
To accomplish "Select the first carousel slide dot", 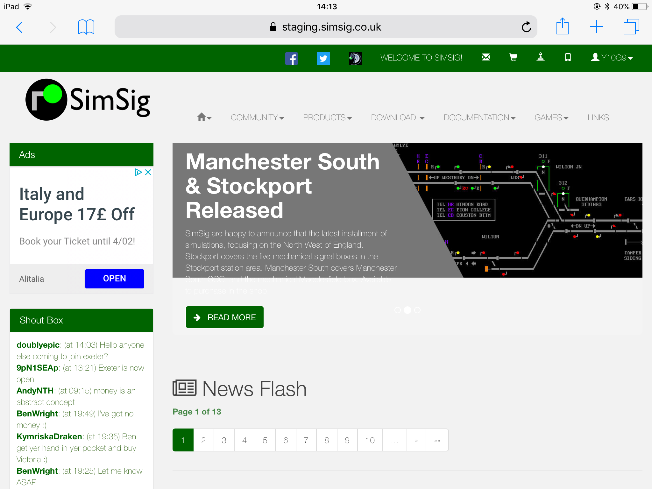I will click(398, 310).
